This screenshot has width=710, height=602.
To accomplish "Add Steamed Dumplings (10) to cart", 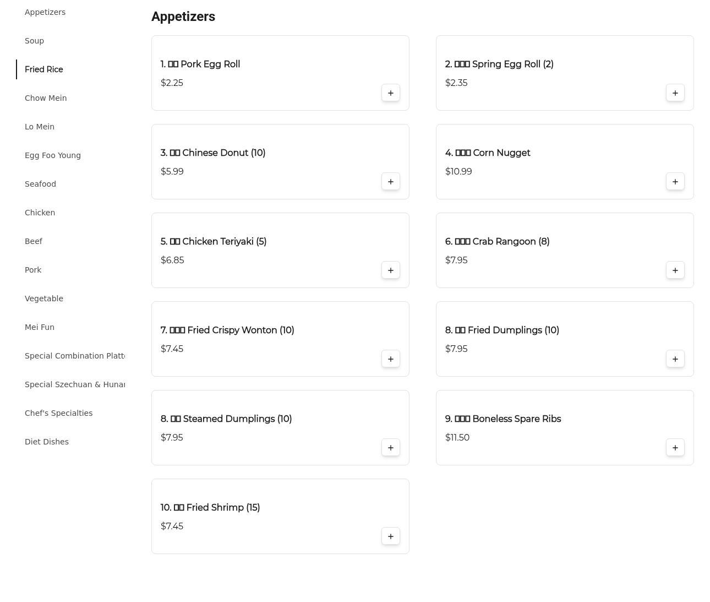I will pos(391,448).
